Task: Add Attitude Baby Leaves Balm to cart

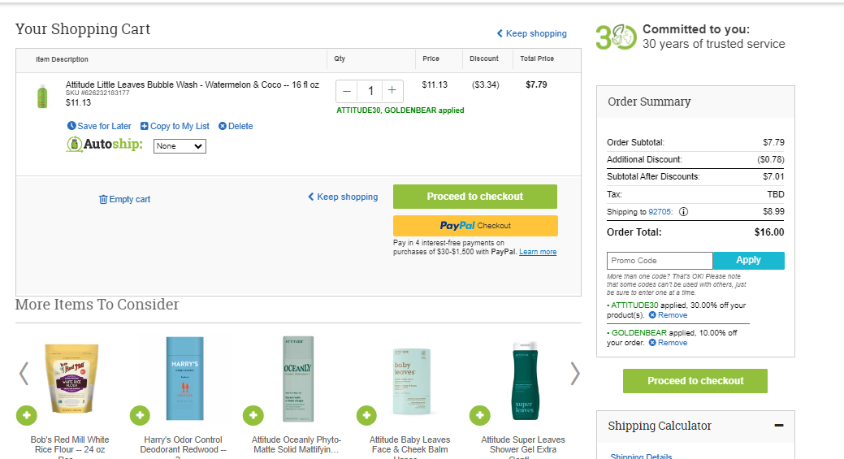Action: coord(366,415)
